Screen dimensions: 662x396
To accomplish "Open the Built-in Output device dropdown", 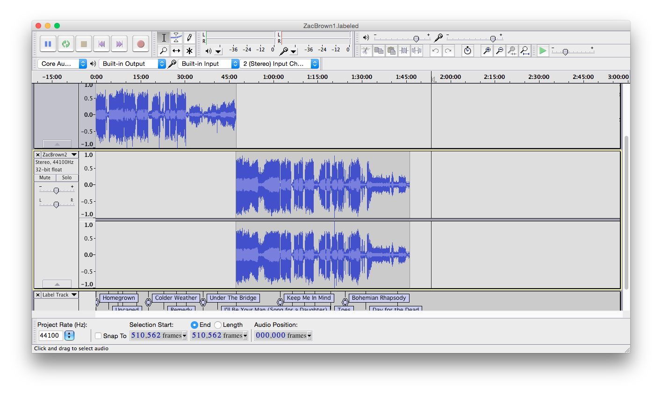I will (132, 64).
